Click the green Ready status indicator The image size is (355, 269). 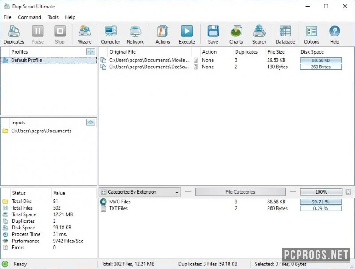(5, 264)
